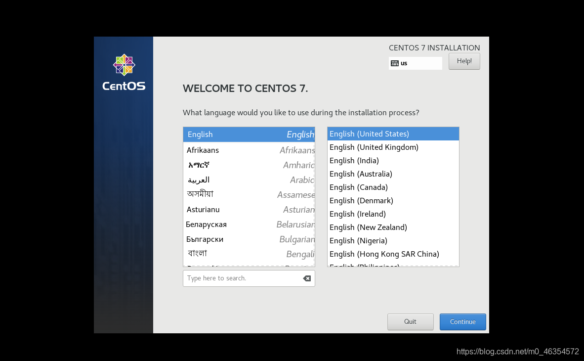This screenshot has width=584, height=361.
Task: Pick the Bengali language row
Action: (249, 254)
